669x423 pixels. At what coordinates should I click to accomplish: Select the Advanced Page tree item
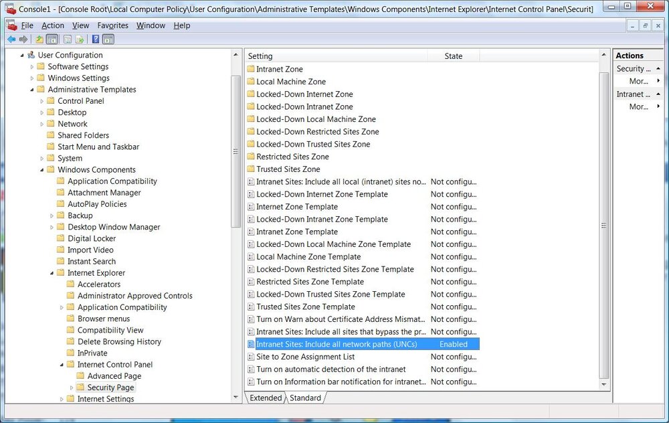[x=114, y=376]
